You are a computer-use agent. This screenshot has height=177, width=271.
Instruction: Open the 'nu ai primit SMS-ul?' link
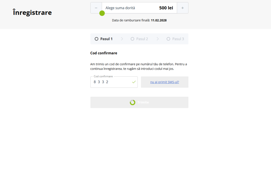pyautogui.click(x=164, y=82)
